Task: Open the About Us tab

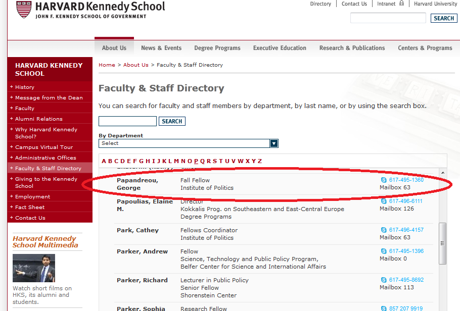Action: pos(114,48)
